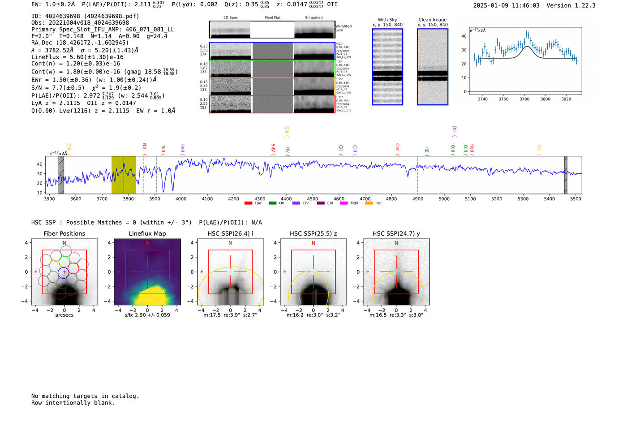Click the magenta OII line marker
The height and width of the screenshot is (427, 627).
point(455,130)
